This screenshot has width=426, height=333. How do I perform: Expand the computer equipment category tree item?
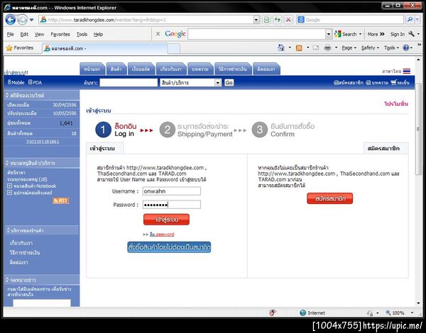[9, 193]
